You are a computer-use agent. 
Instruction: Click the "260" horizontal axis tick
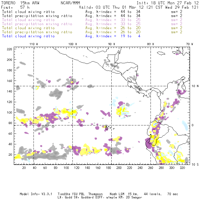pos(151,168)
